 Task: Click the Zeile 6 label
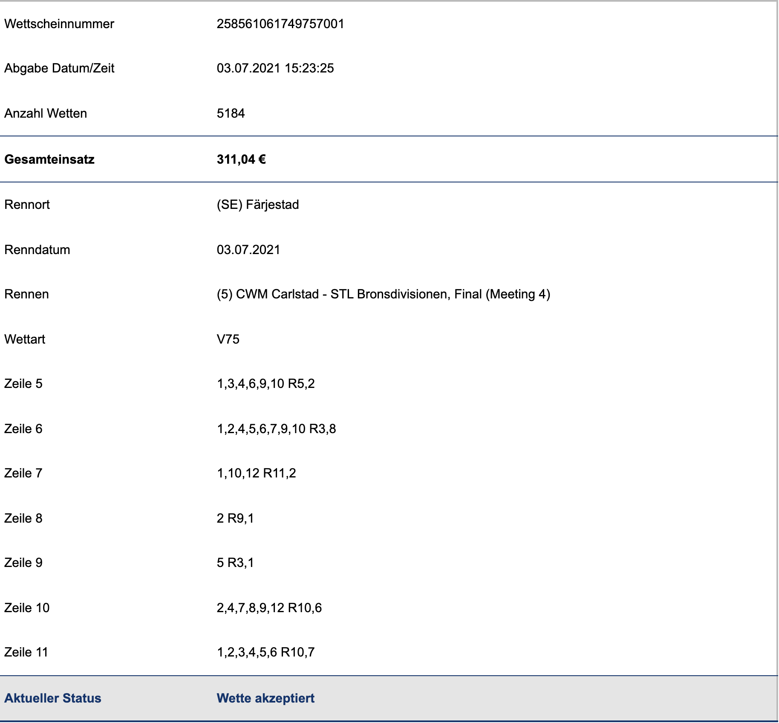click(x=23, y=429)
